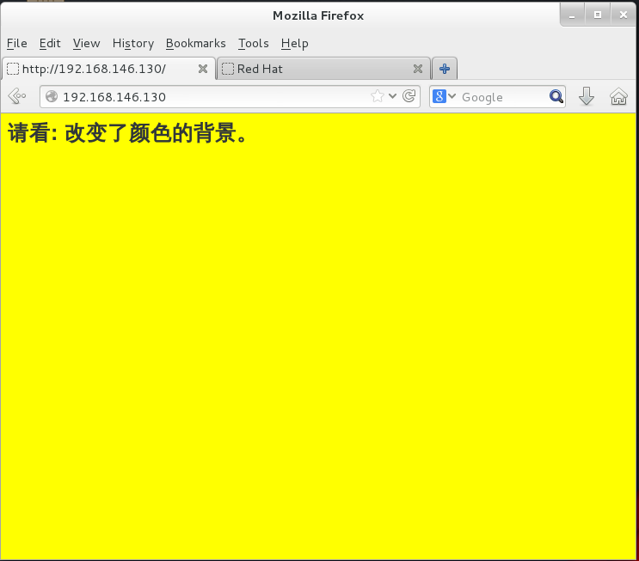Click the Mozilla Firefox title bar text

click(318, 15)
